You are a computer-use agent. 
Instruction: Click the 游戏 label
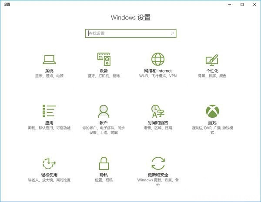pos(212,123)
